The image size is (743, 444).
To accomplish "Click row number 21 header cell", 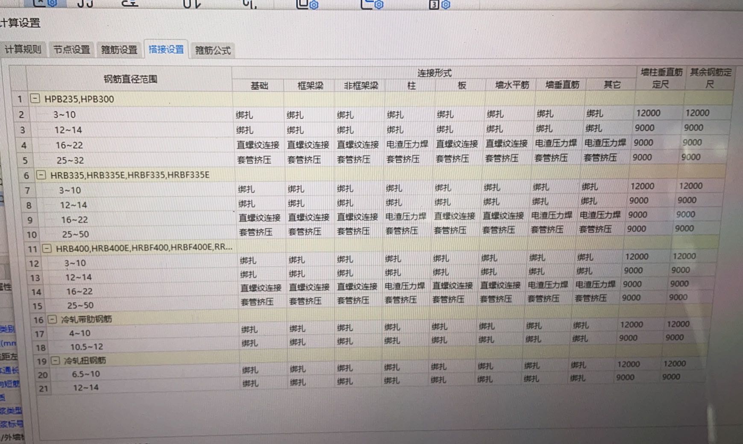I will click(x=44, y=388).
